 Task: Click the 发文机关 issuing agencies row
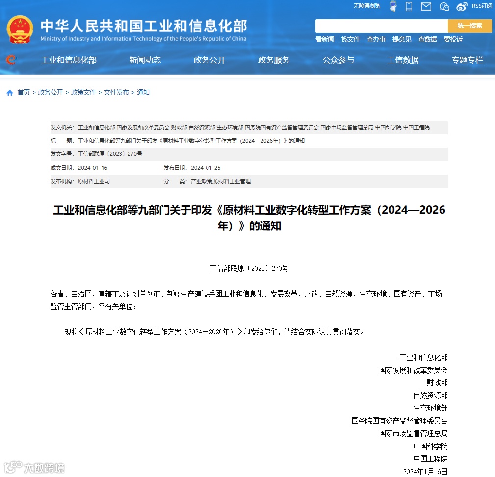pos(249,127)
